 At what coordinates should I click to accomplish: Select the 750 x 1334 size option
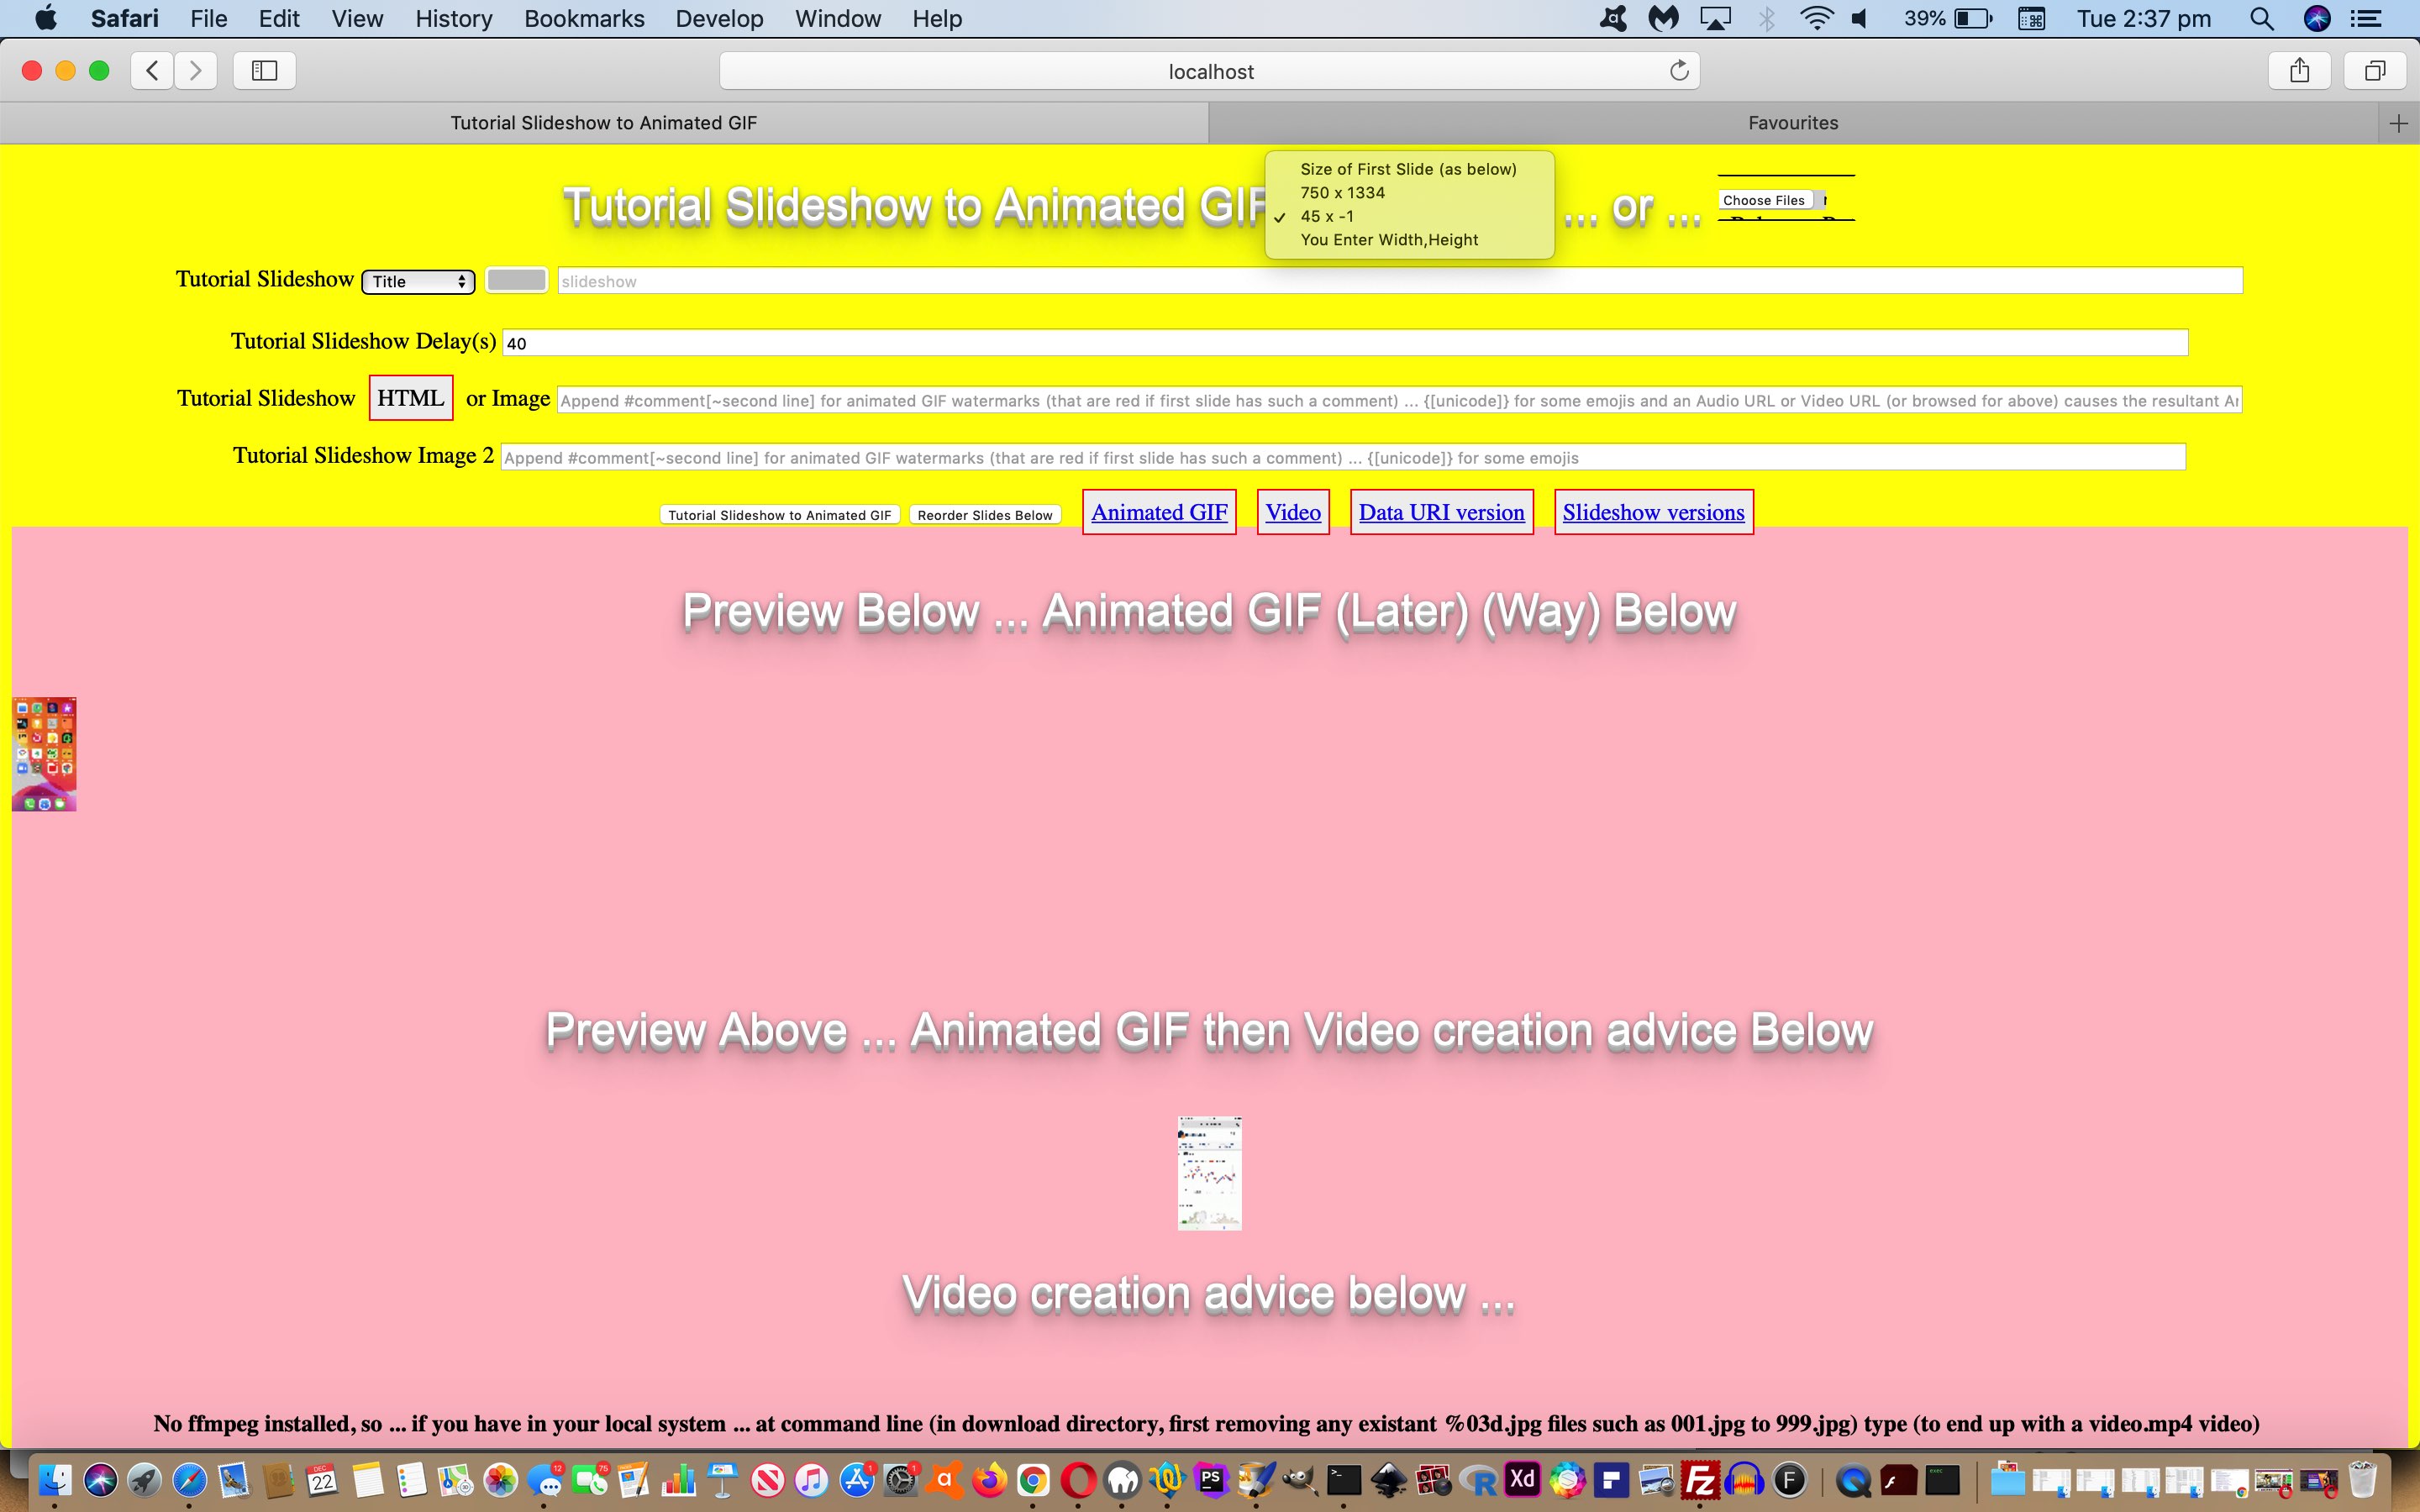point(1342,193)
